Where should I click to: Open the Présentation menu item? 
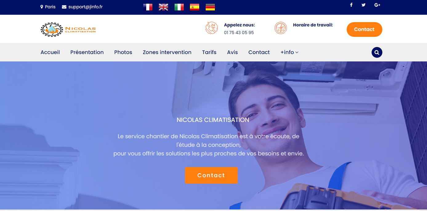(87, 52)
